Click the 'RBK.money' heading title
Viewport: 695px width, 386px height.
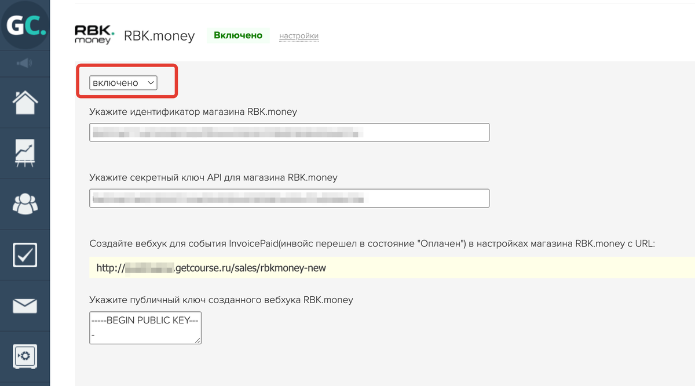159,36
